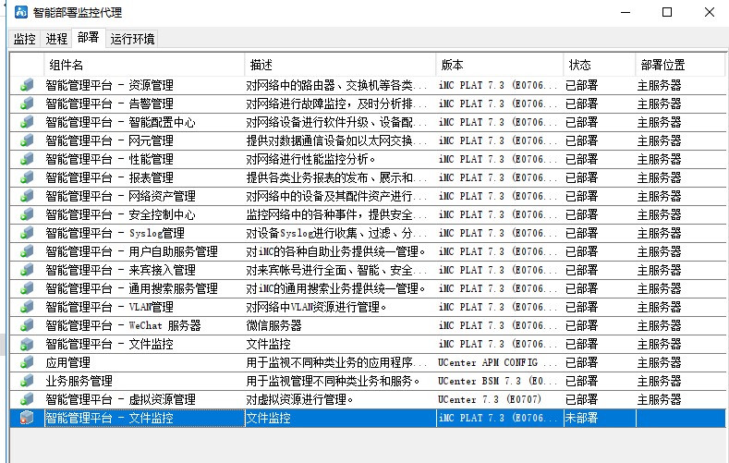Click the UCenter BSM 7.3 version cell

tap(497, 381)
